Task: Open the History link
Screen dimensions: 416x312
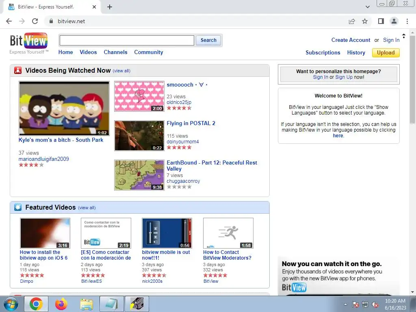Action: (356, 52)
